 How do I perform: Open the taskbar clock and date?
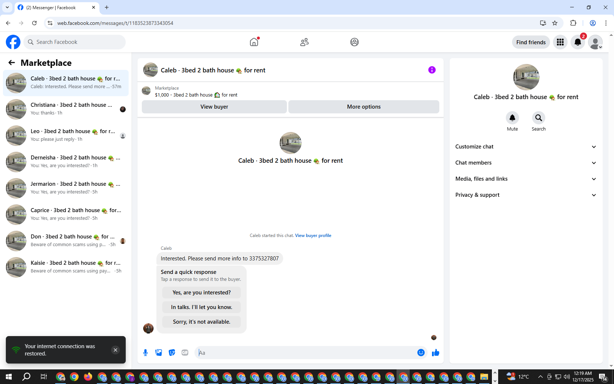pos(583,377)
